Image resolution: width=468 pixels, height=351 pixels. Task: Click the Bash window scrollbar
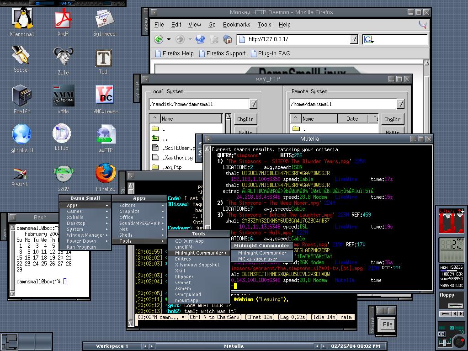tap(12, 261)
